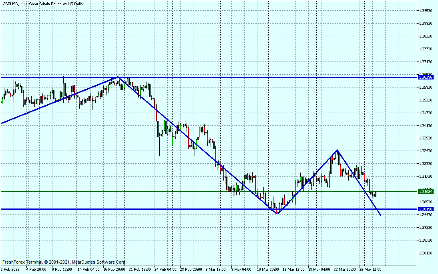Select the lower horizontal line at 1.30190

[160, 209]
